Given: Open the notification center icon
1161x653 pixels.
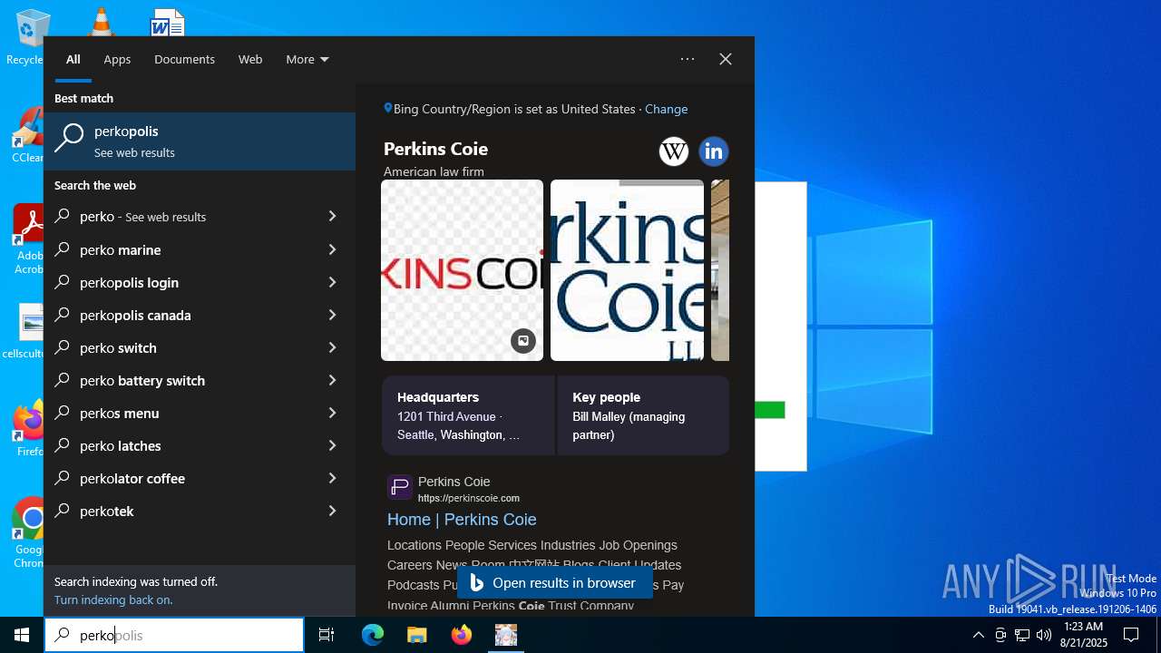Looking at the screenshot, I should [x=1131, y=635].
